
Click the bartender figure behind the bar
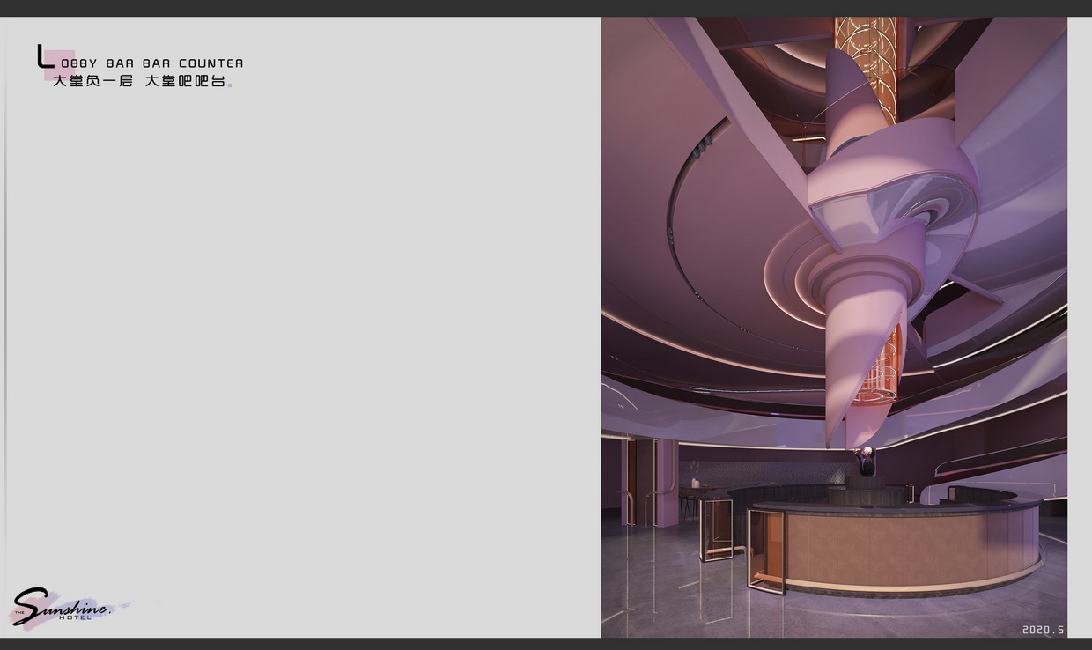(x=867, y=462)
